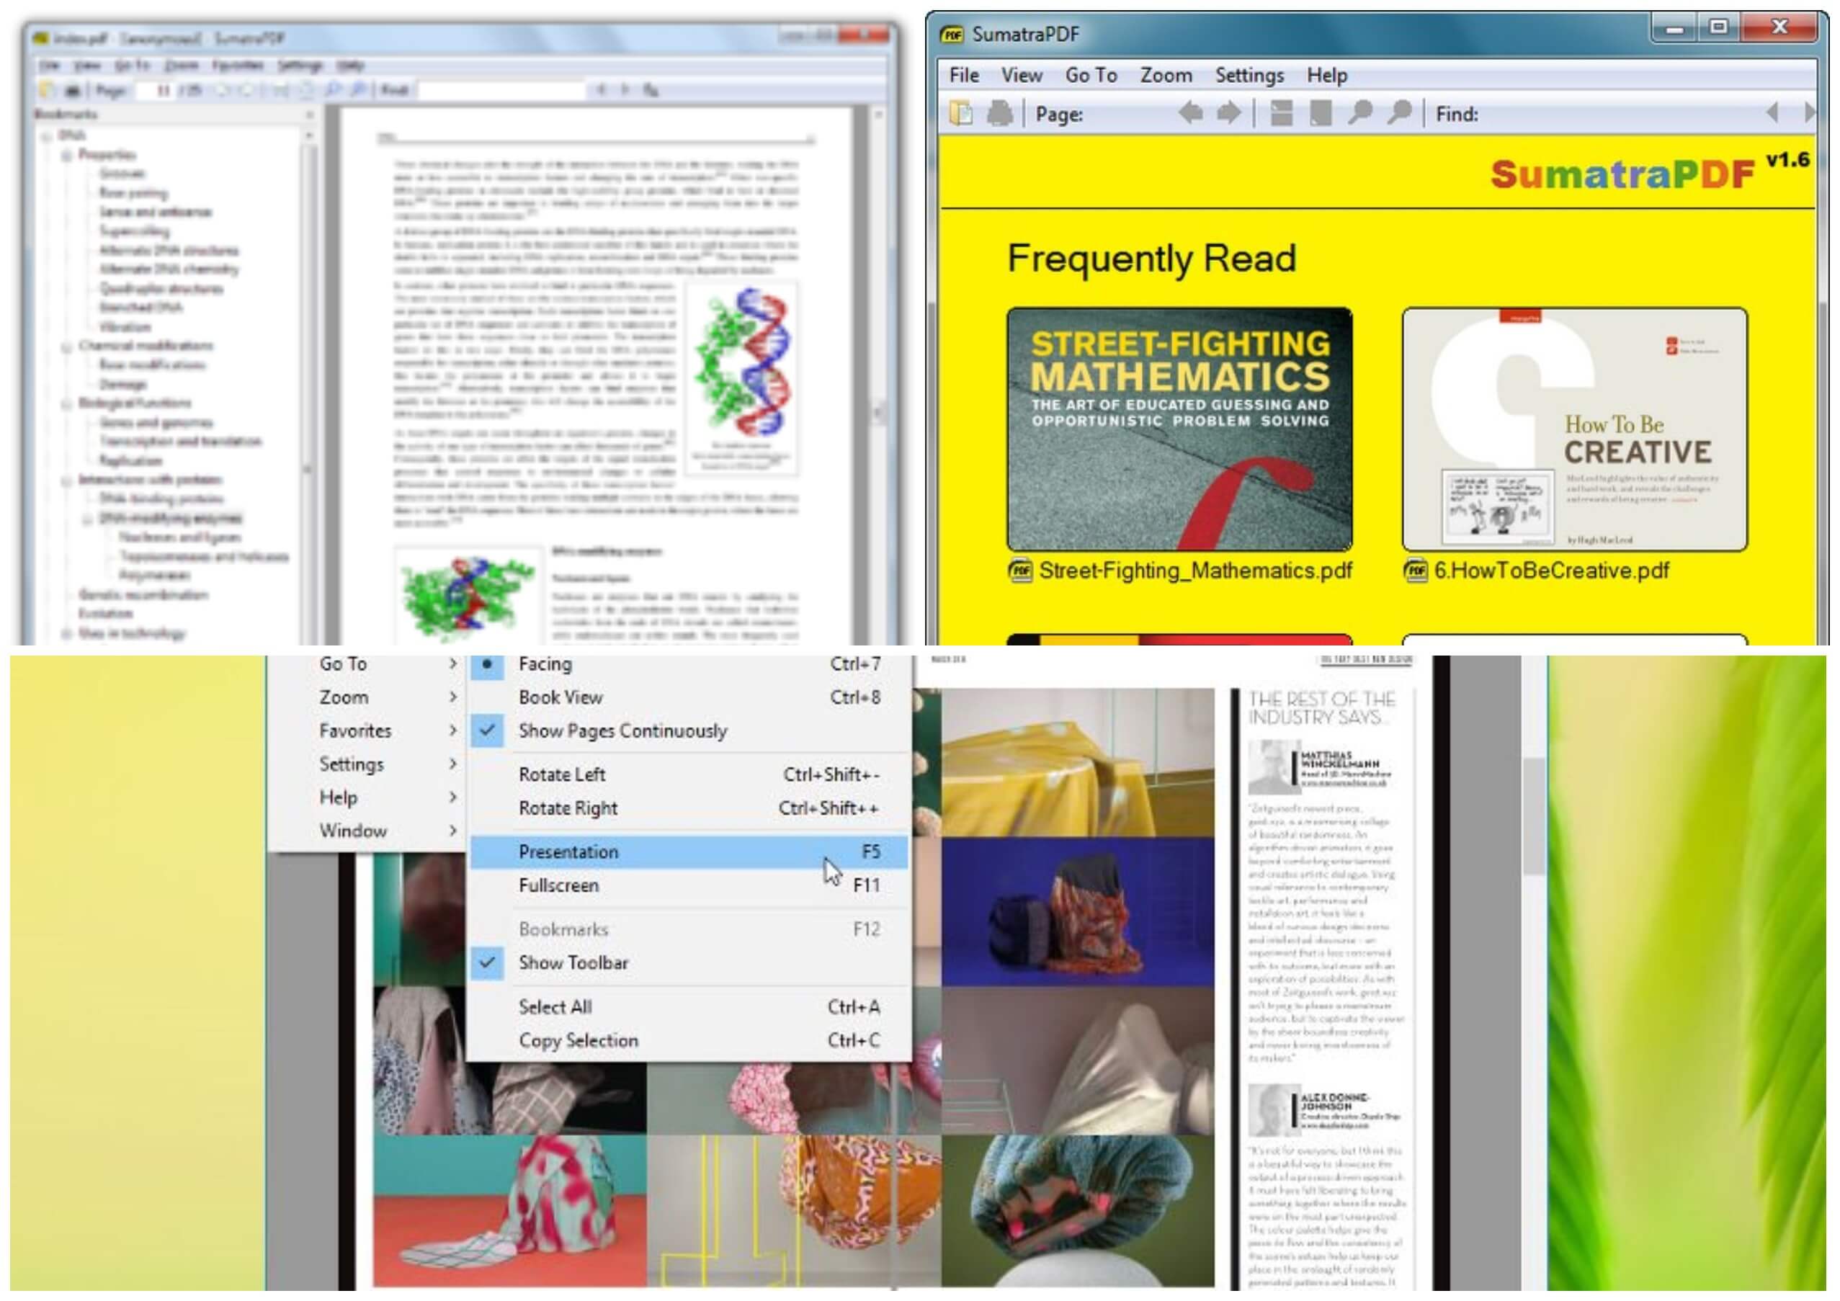Image resolution: width=1840 pixels, height=1301 pixels.
Task: Start Presentation mode F5
Action: click(689, 851)
